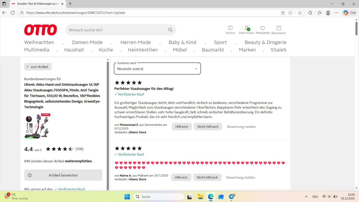This screenshot has height=202, width=359.
Task: Open the Heimtextilien category
Action: click(x=143, y=50)
